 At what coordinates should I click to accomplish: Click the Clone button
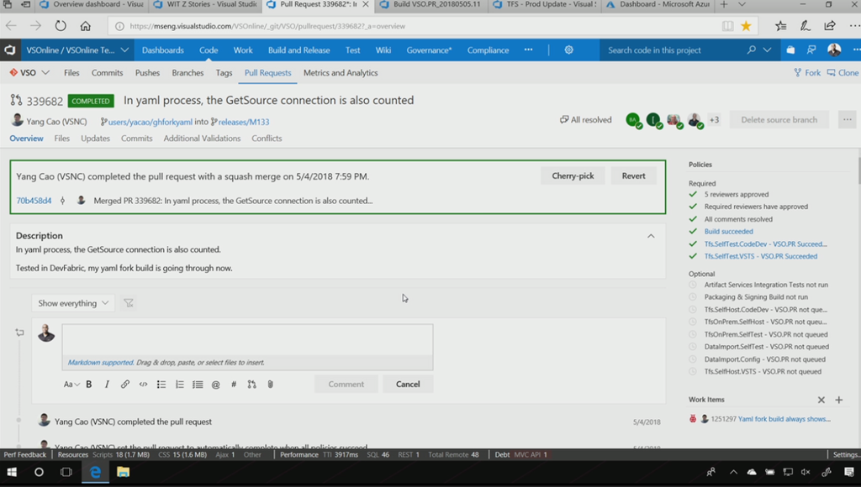843,72
